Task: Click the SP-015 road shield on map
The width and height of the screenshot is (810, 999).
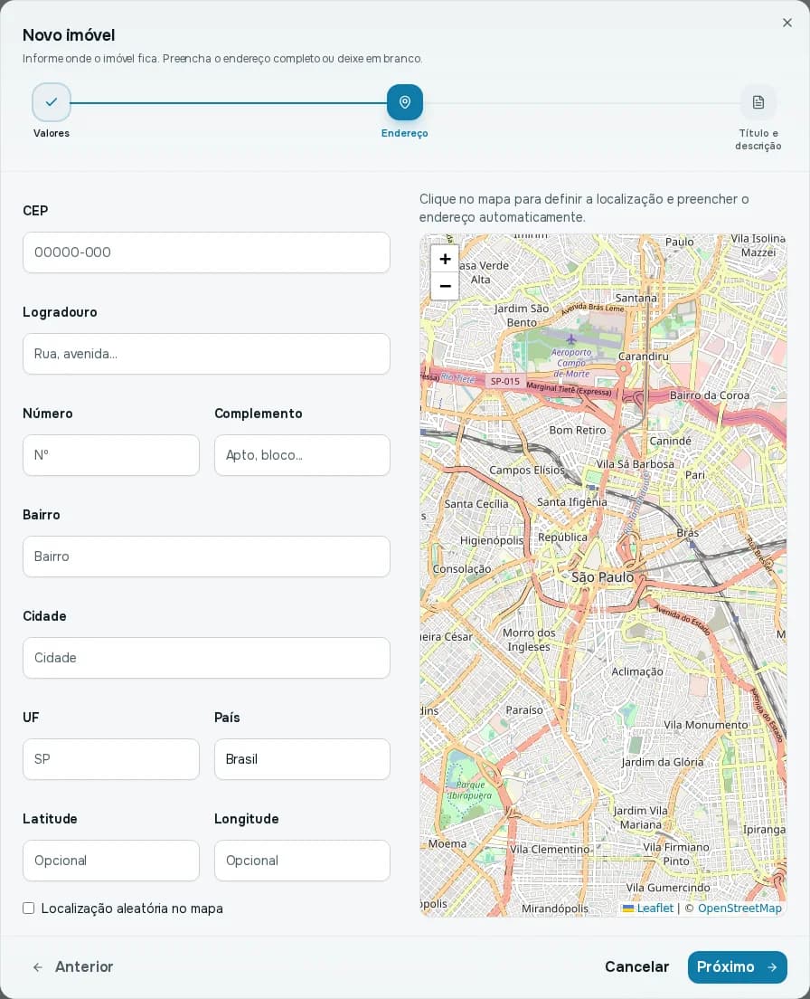Action: [x=505, y=381]
